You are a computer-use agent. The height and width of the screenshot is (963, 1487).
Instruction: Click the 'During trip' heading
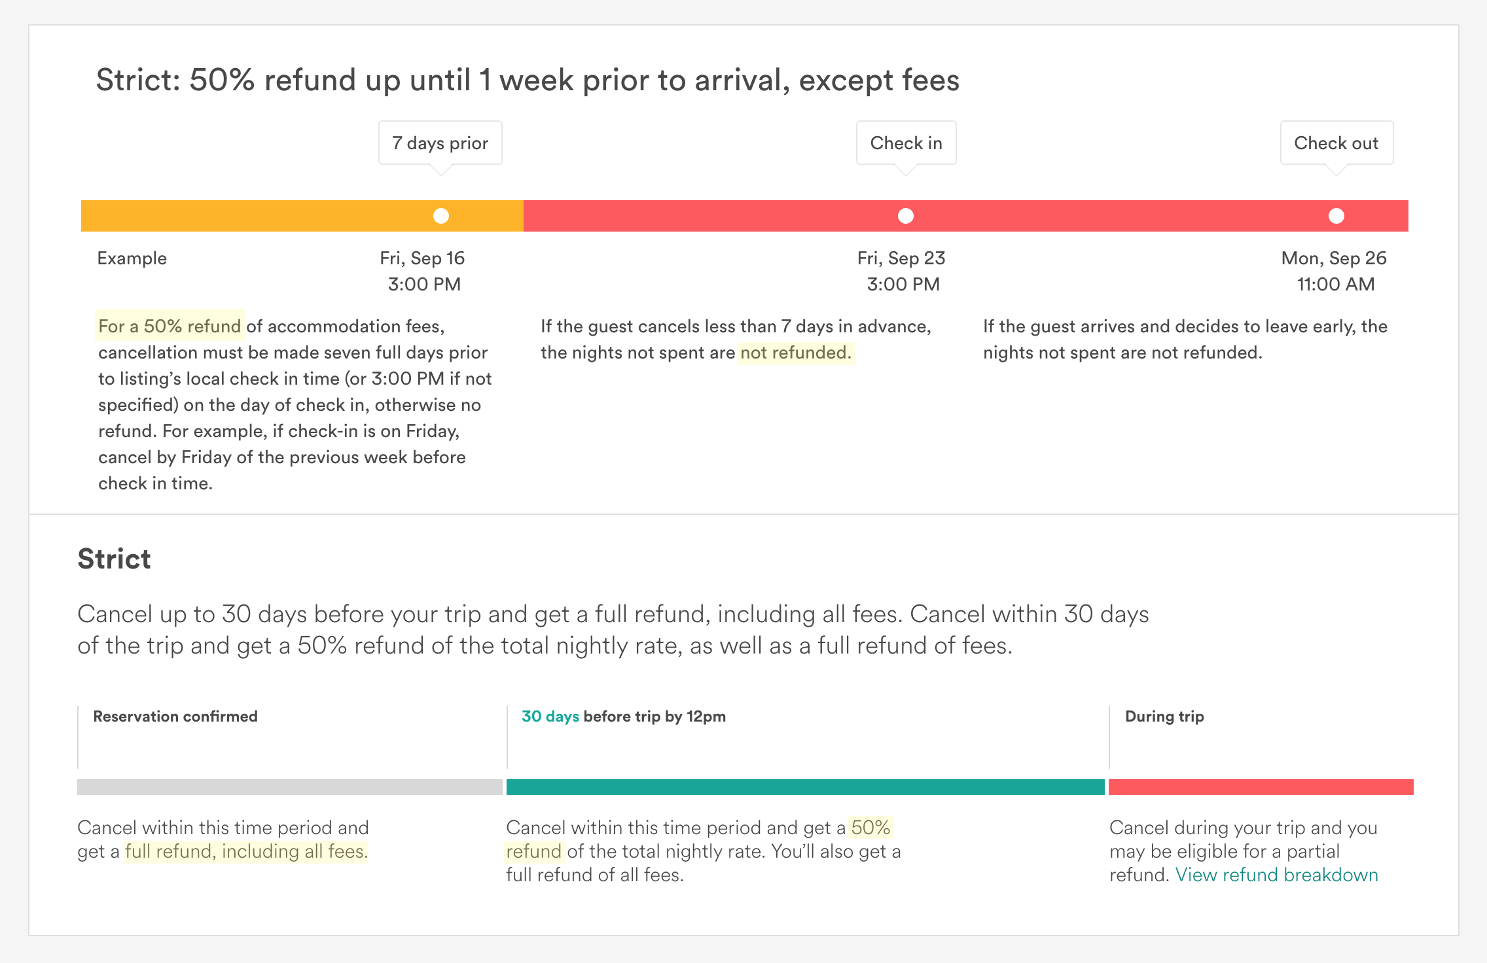click(1164, 716)
